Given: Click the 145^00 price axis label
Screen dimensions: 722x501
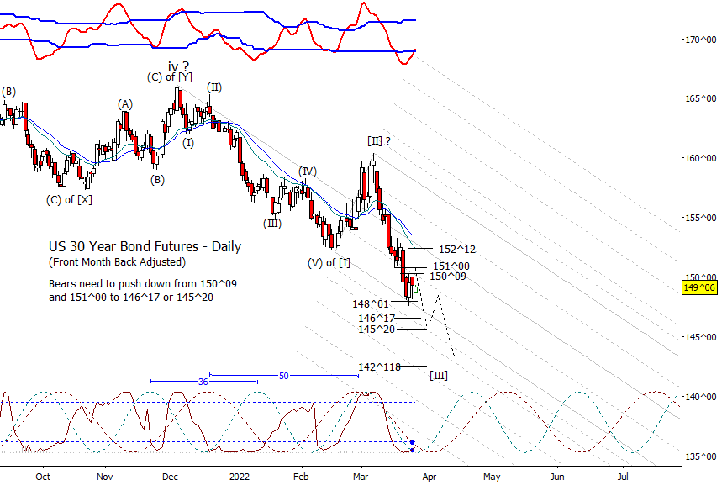Looking at the screenshot, I should click(701, 338).
